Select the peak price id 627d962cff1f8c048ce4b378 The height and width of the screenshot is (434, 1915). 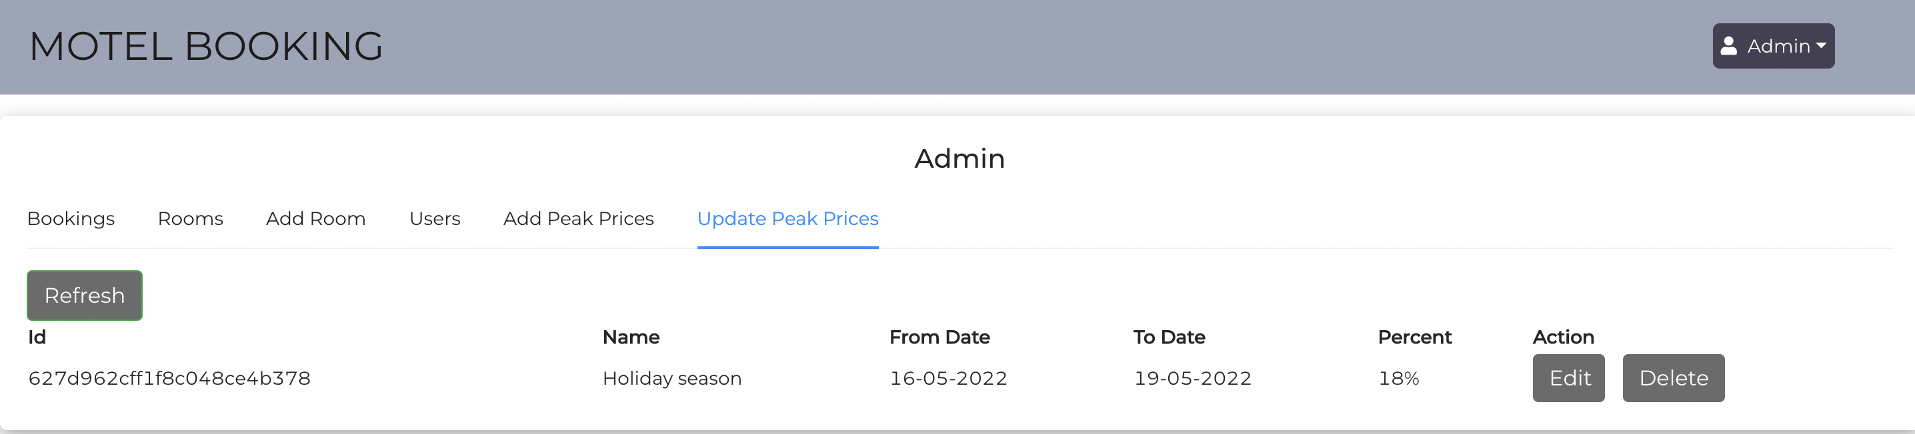[x=169, y=378]
